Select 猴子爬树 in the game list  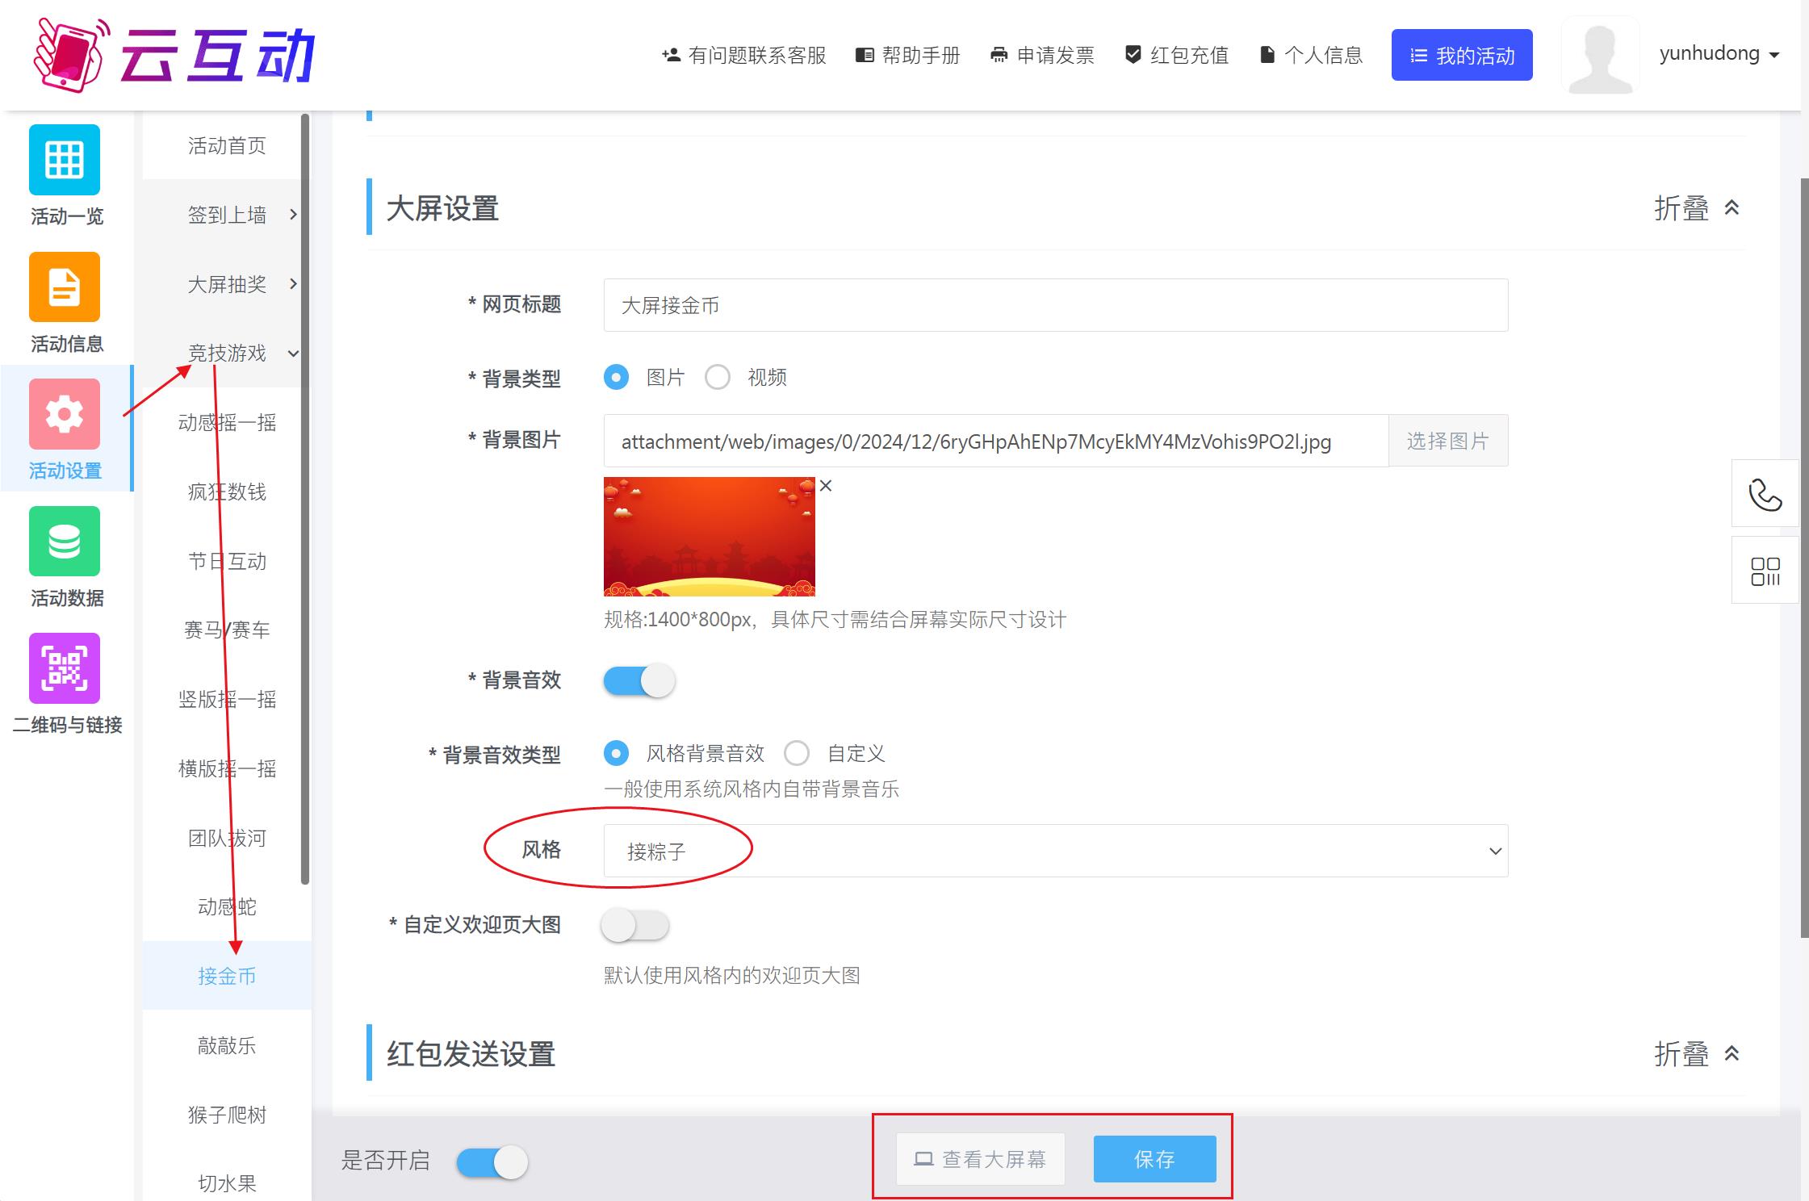227,1115
